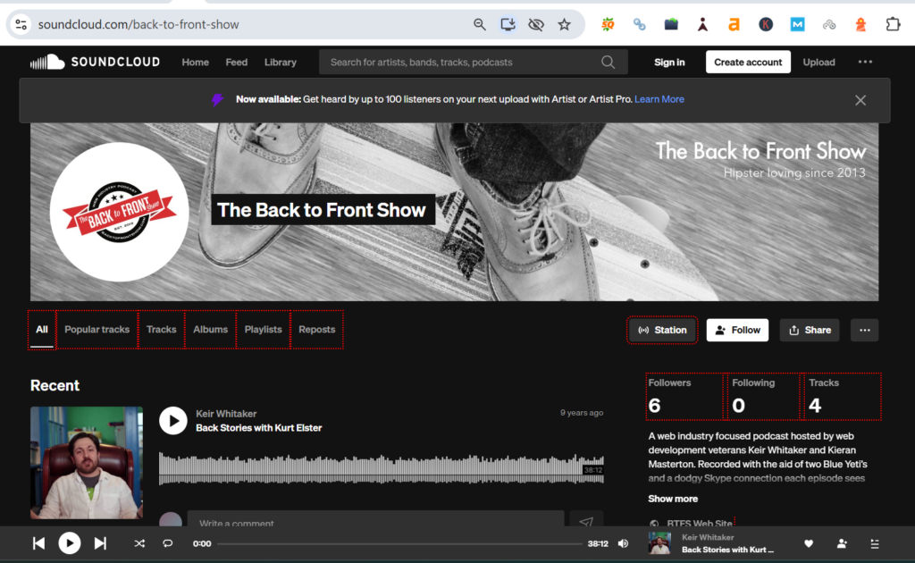Bookmark this page with the star icon
Image resolution: width=915 pixels, height=563 pixels.
565,24
